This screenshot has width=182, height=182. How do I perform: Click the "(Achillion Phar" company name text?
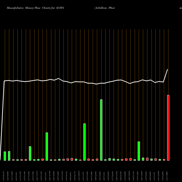click(105, 8)
